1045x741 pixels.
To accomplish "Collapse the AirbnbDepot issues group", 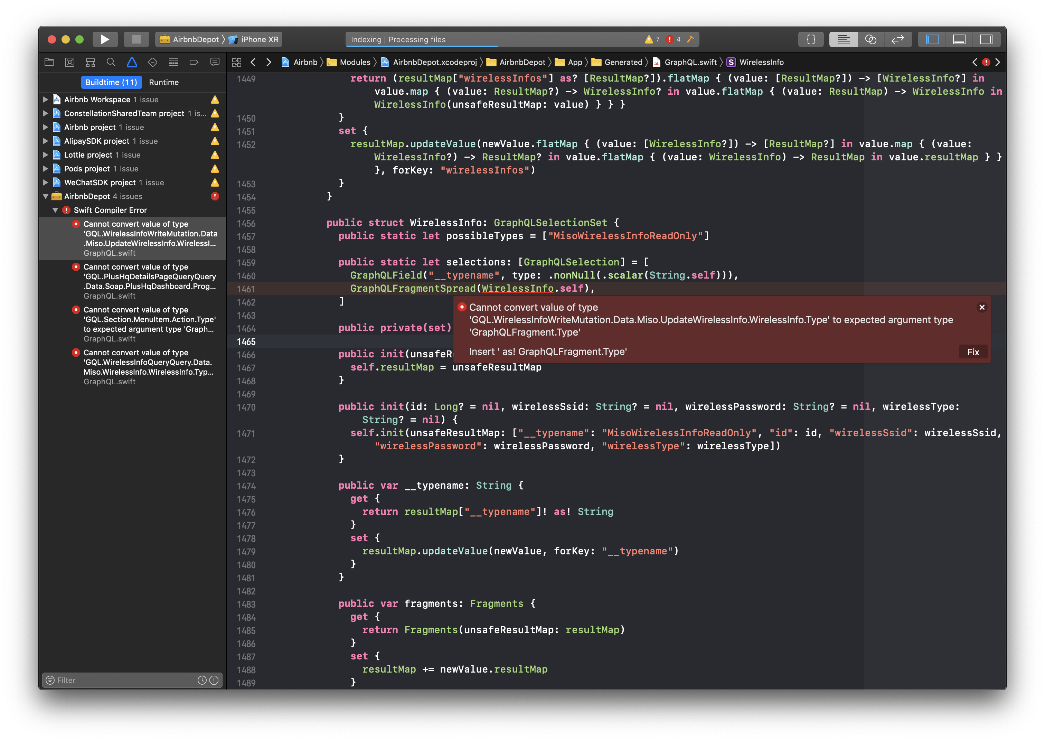I will pos(46,197).
